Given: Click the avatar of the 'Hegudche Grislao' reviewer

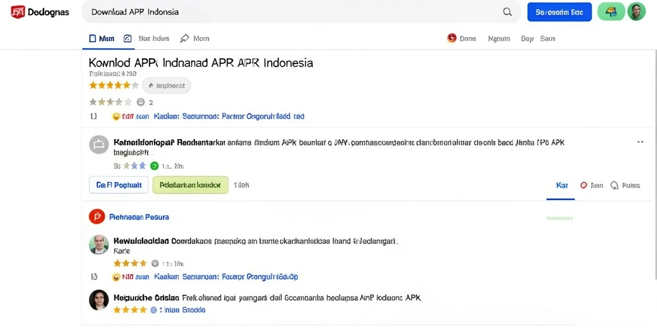Looking at the screenshot, I should point(99,300).
